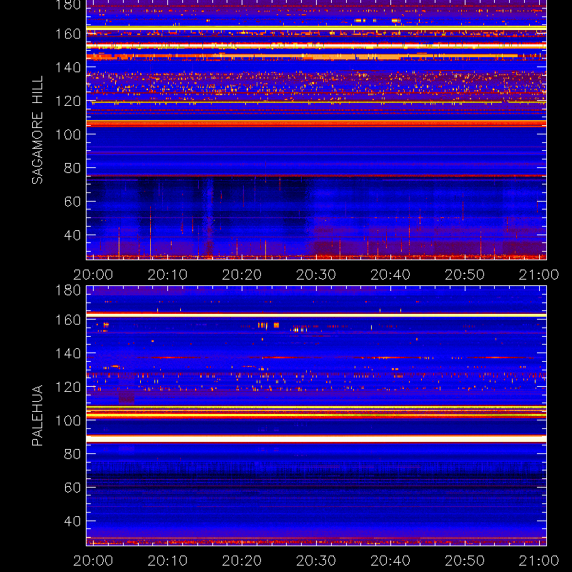Pick the 160 label on Palehua axis

(x=68, y=320)
